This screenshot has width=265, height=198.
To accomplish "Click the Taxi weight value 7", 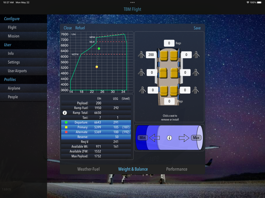I will [x=100, y=118].
